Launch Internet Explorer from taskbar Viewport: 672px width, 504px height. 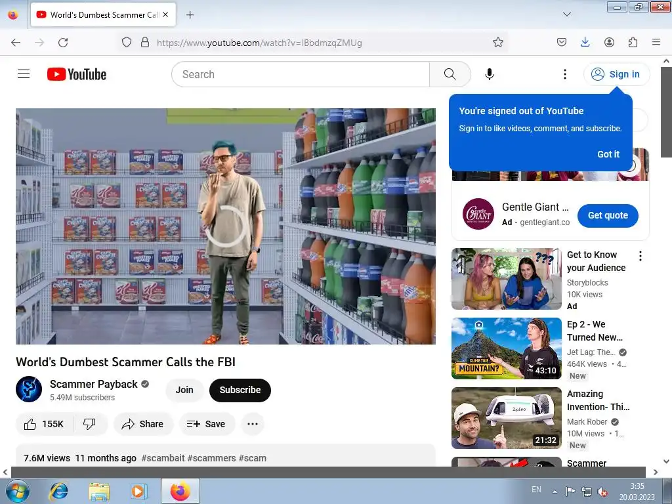(58, 491)
